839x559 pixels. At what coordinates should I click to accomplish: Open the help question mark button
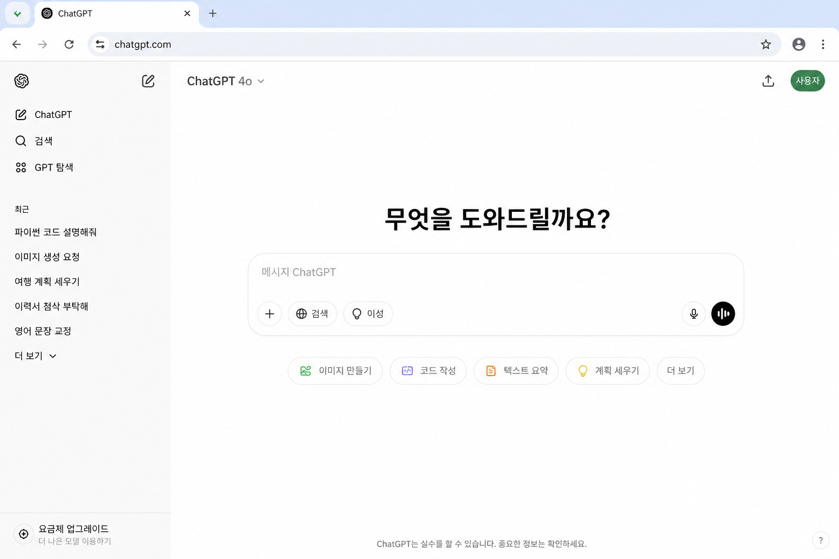(820, 540)
